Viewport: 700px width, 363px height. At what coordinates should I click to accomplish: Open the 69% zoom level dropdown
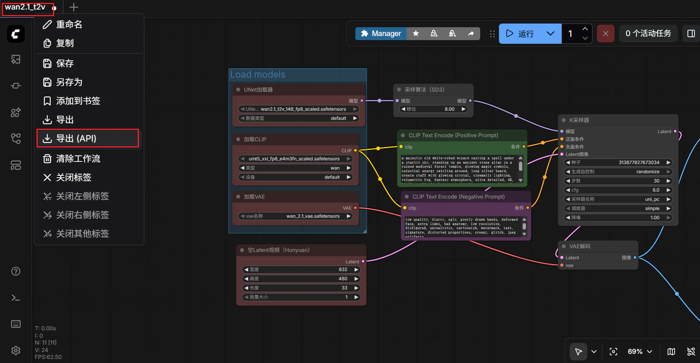coord(639,352)
